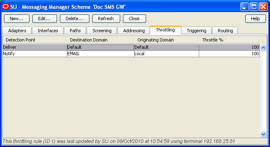Open the Paths tab
270x147 pixels.
coord(75,31)
